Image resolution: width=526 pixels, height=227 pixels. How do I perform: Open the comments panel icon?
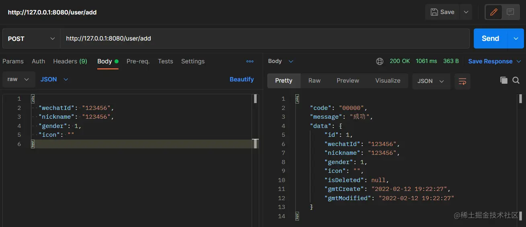click(510, 12)
